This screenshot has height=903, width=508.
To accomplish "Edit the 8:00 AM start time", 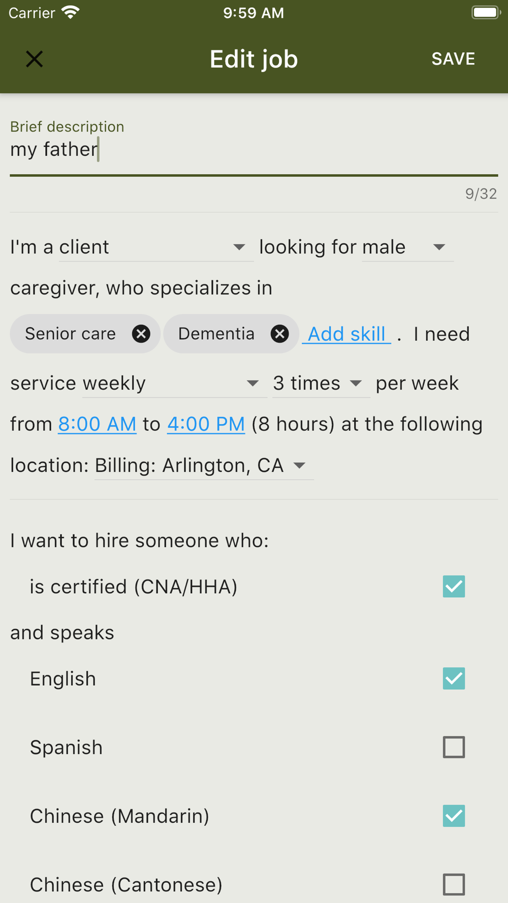I will 97,424.
